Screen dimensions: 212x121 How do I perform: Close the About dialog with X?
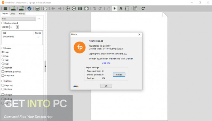tap(139, 34)
